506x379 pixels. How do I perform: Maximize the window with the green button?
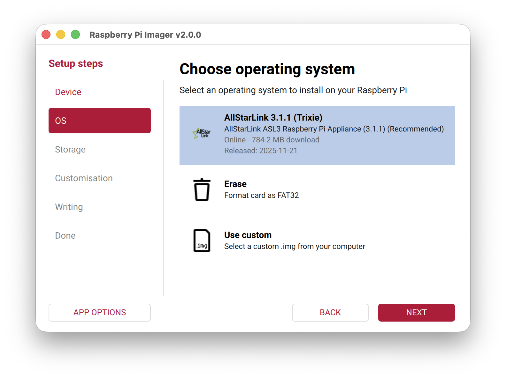pos(75,34)
